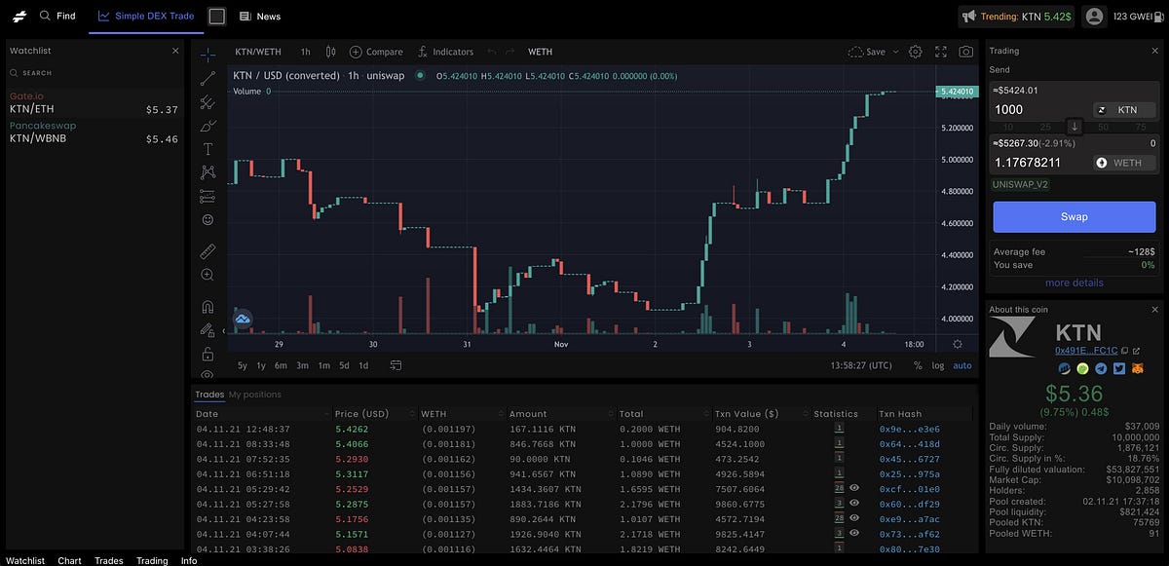Open the more details link
The width and height of the screenshot is (1169, 566).
pos(1075,283)
